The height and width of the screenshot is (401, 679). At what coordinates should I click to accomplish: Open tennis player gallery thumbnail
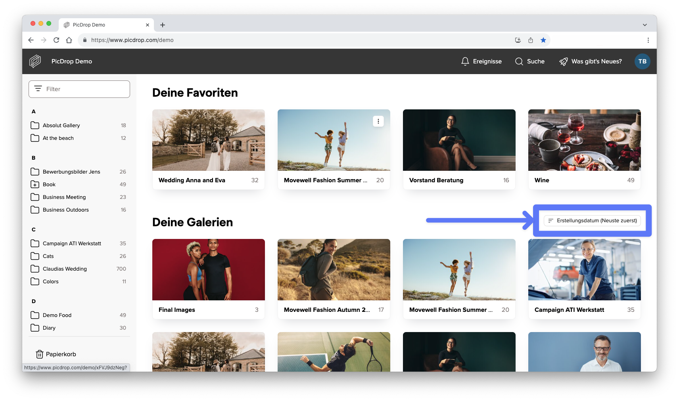[334, 352]
